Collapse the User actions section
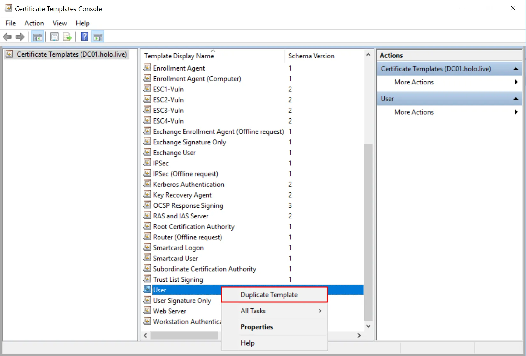Screen dimensions: 526x356 coord(516,99)
